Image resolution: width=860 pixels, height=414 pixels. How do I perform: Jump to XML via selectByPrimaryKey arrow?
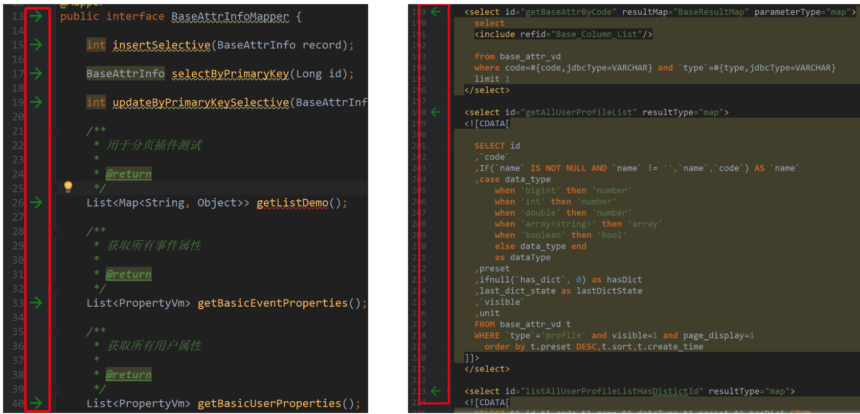tap(35, 74)
